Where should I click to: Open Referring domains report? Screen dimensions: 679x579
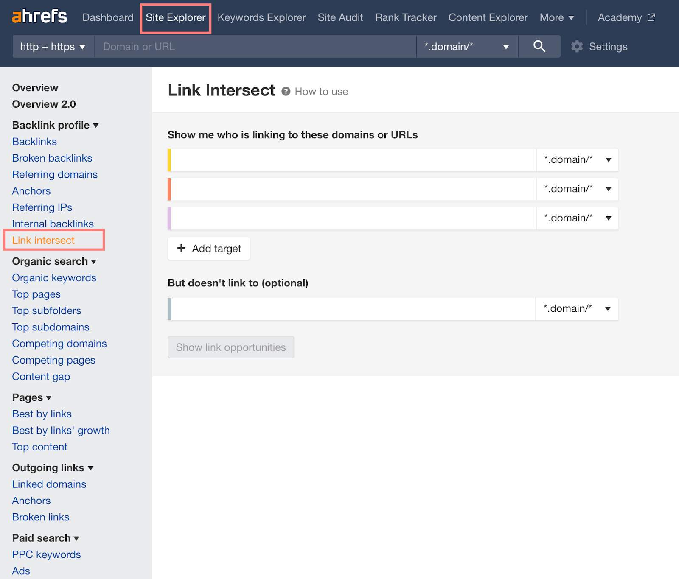point(55,175)
